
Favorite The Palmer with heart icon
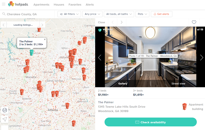click(x=194, y=22)
